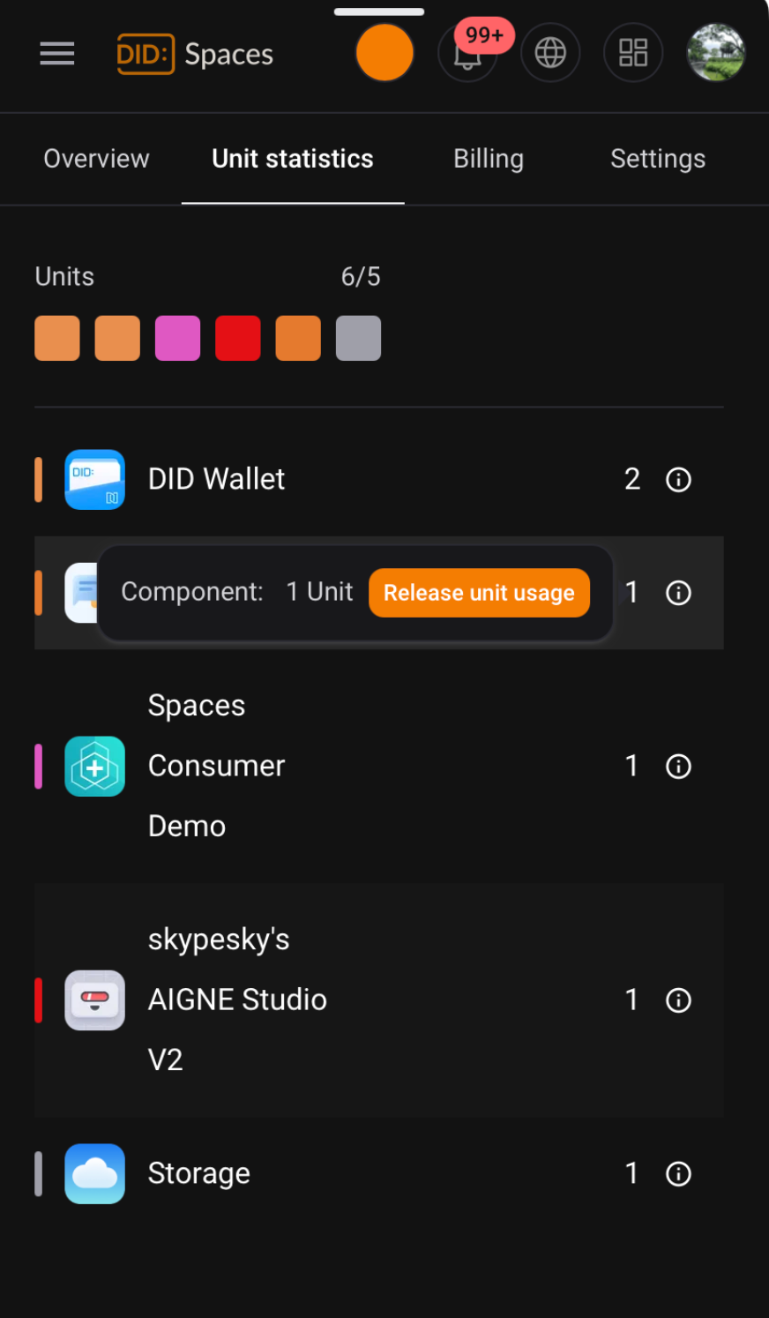
Task: Go to the Settings tab
Action: pyautogui.click(x=658, y=159)
